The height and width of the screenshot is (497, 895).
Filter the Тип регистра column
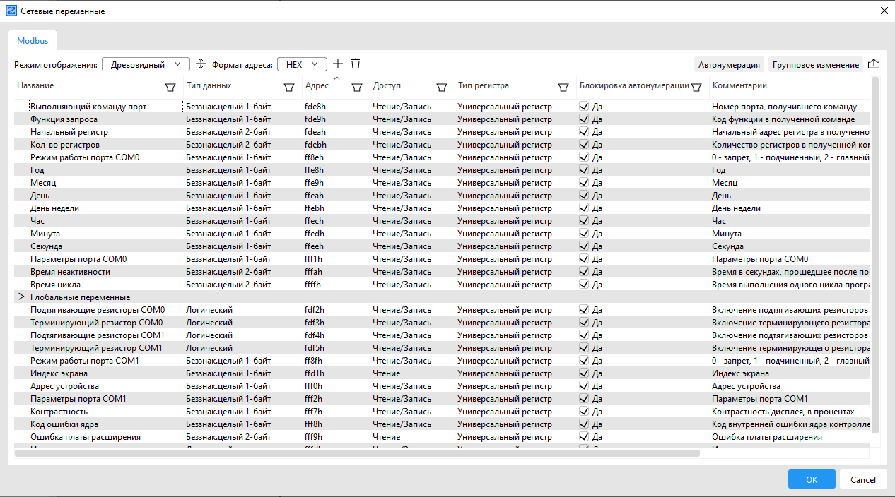coord(563,87)
